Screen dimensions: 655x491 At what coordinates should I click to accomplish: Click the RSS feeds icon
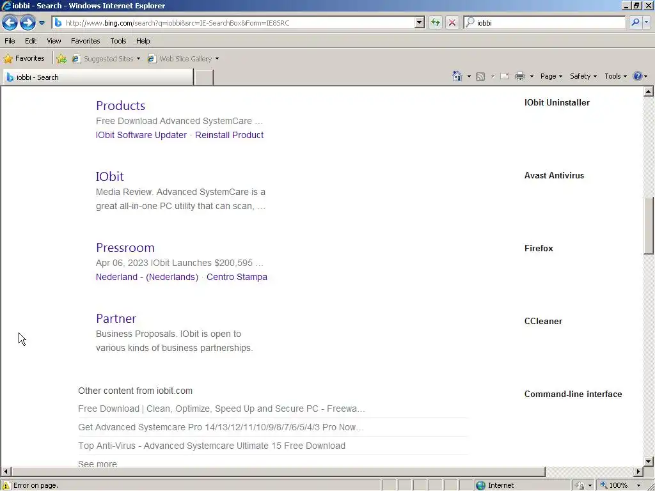(480, 77)
